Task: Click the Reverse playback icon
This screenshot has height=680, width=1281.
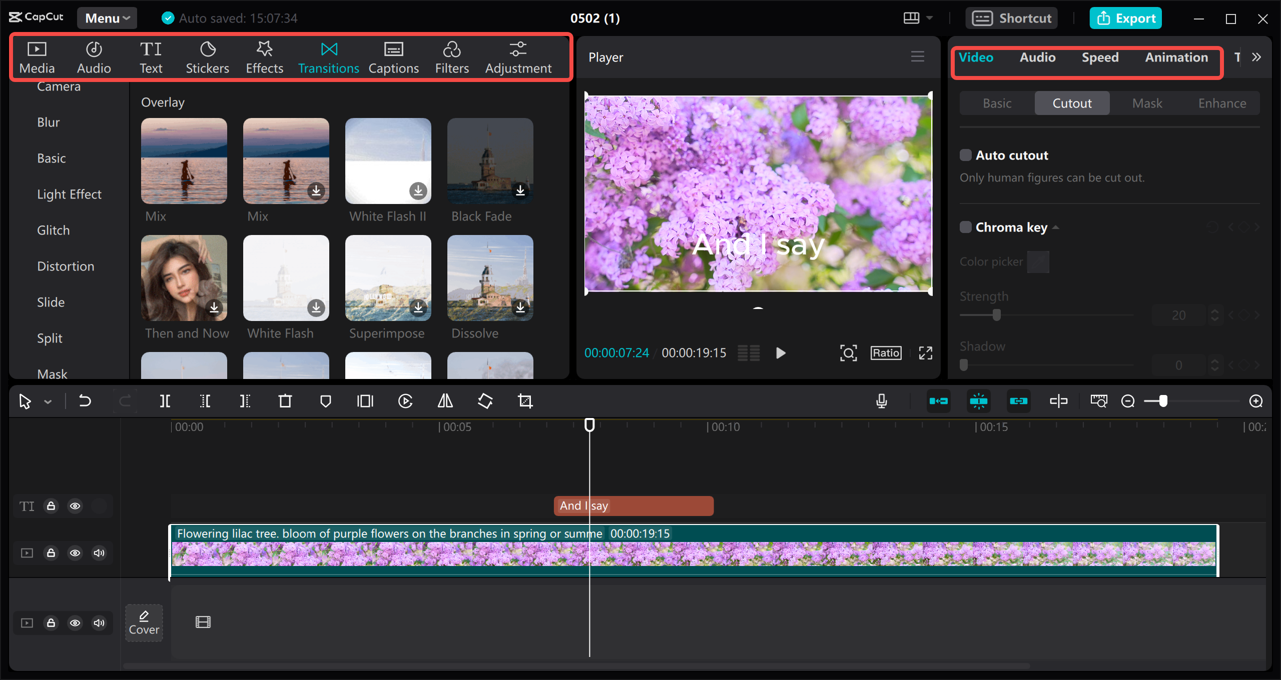Action: point(405,401)
